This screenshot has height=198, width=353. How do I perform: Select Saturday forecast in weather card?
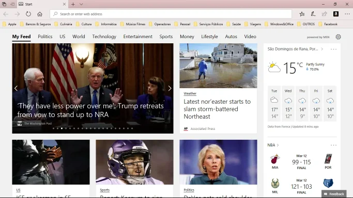tap(330, 104)
